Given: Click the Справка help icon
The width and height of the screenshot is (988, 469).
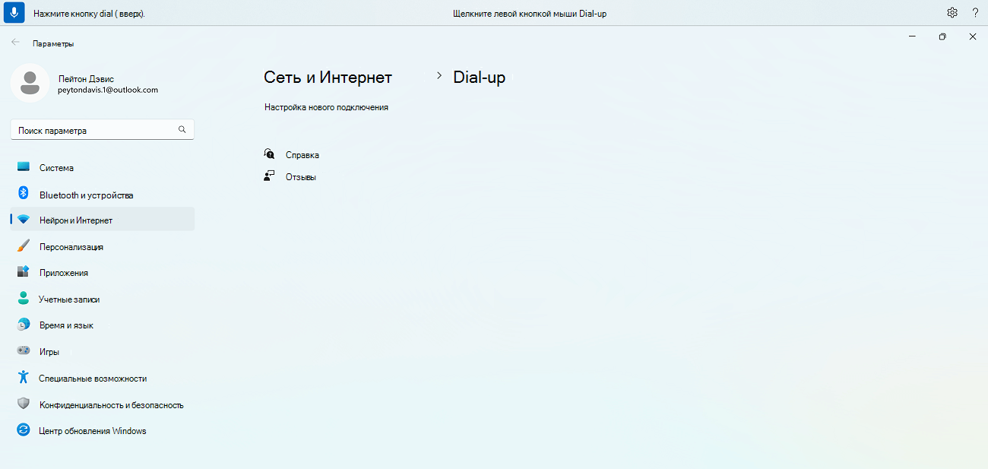Looking at the screenshot, I should [x=269, y=154].
